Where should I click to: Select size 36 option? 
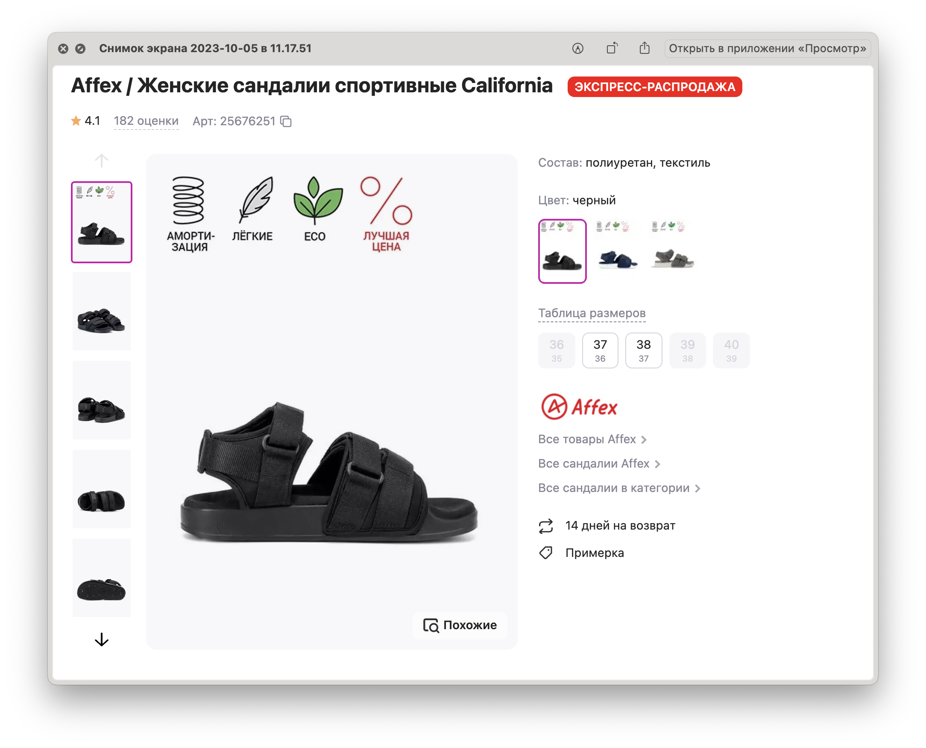pyautogui.click(x=557, y=350)
